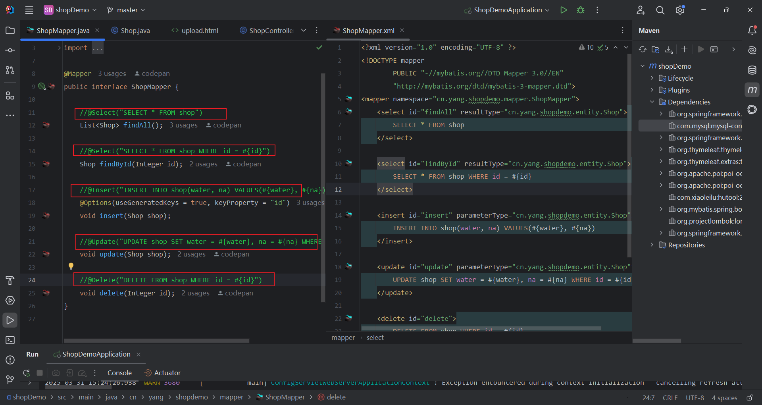Click UTF-8 encoding in status bar
This screenshot has height=405, width=762.
click(695, 398)
